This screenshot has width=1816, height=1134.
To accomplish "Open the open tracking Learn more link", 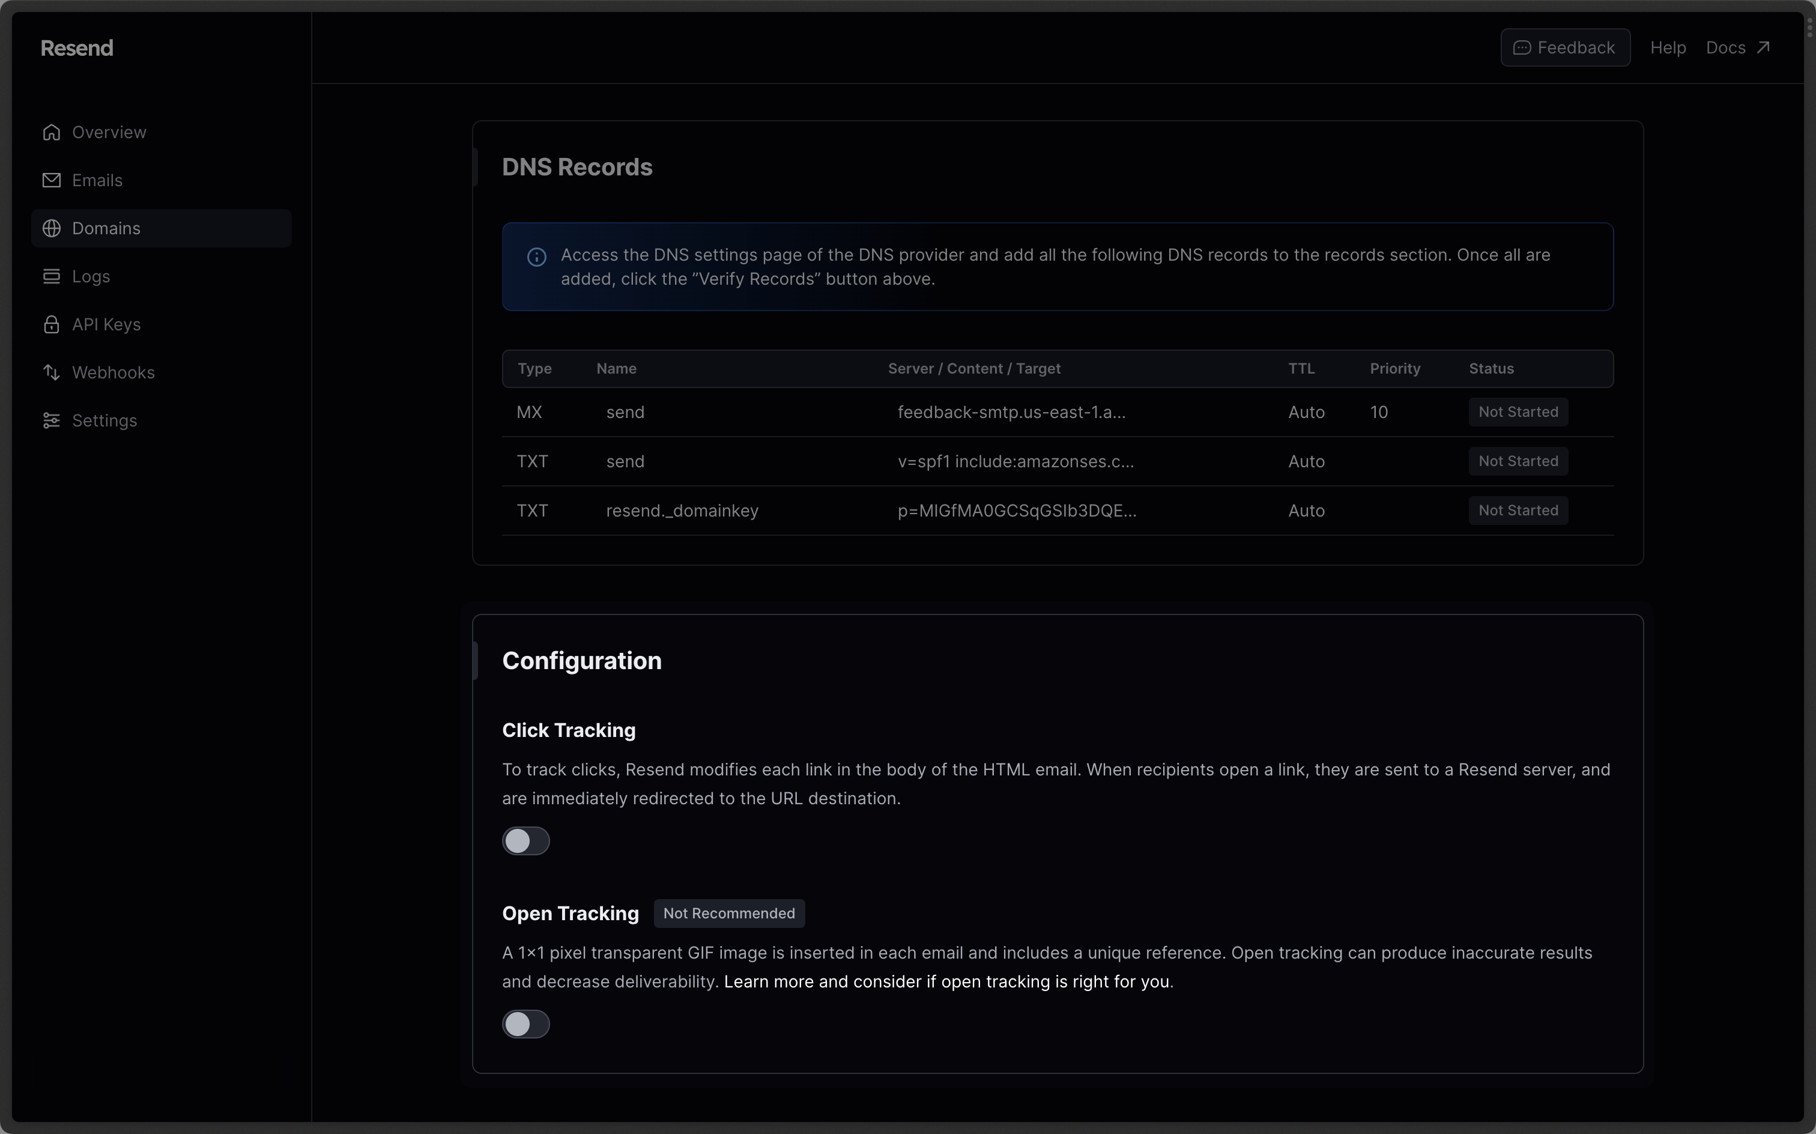I will click(948, 981).
